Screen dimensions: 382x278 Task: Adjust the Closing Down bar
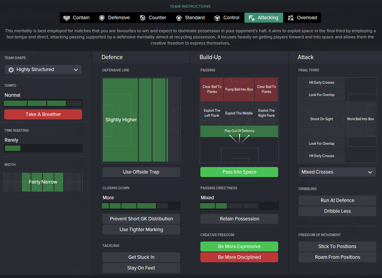pyautogui.click(x=141, y=206)
